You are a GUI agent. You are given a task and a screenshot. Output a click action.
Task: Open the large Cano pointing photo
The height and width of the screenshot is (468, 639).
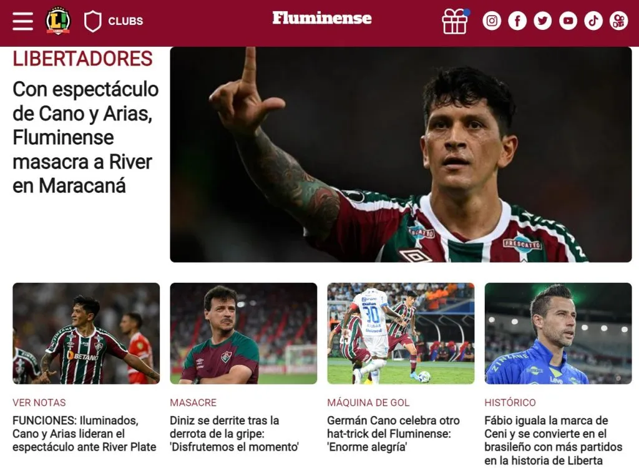[401, 155]
